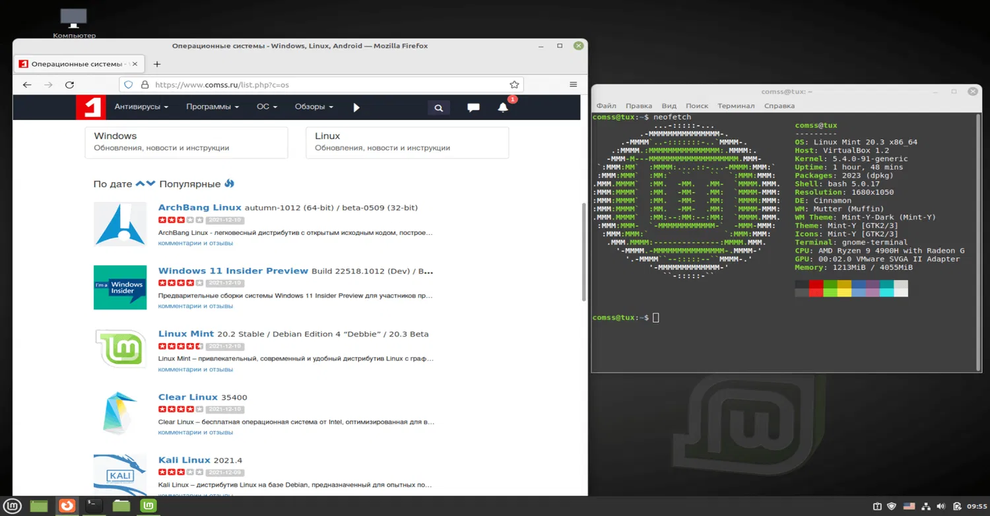
Task: Go forward one page in Firefox
Action: pos(48,84)
